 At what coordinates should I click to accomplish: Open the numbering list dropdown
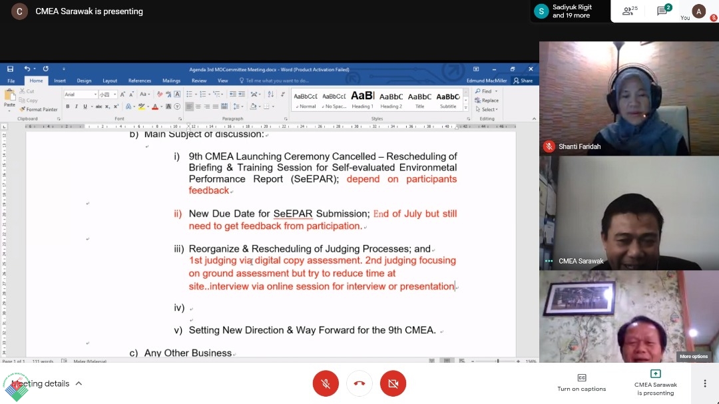pyautogui.click(x=209, y=94)
